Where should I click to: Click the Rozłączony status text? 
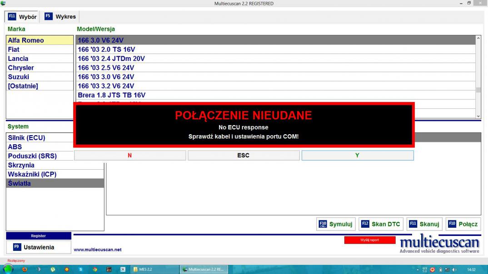[x=16, y=261]
